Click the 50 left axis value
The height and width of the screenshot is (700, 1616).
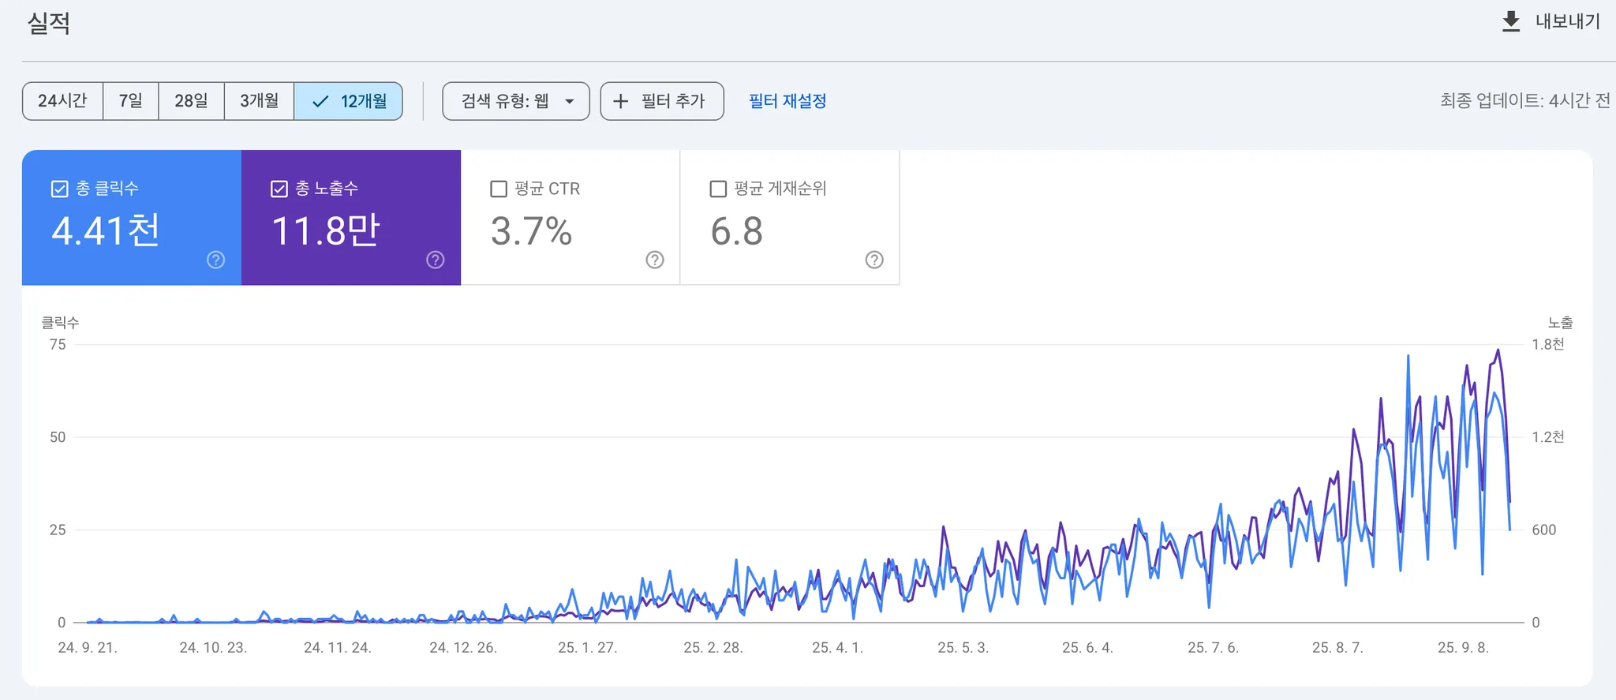[58, 437]
